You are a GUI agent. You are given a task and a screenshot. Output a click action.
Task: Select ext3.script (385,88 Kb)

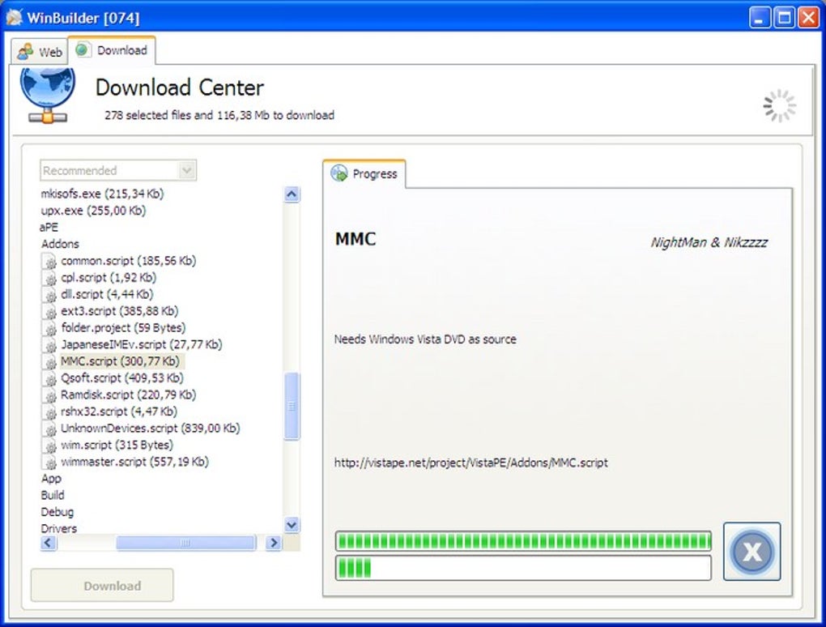click(x=120, y=311)
